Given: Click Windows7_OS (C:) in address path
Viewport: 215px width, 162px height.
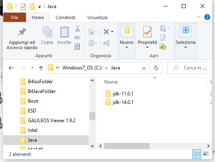Looking at the screenshot, I should point(82,68).
